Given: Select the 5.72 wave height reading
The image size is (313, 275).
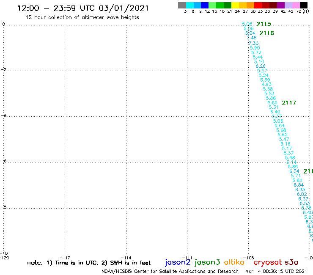Looking at the screenshot, I should coord(256,52).
